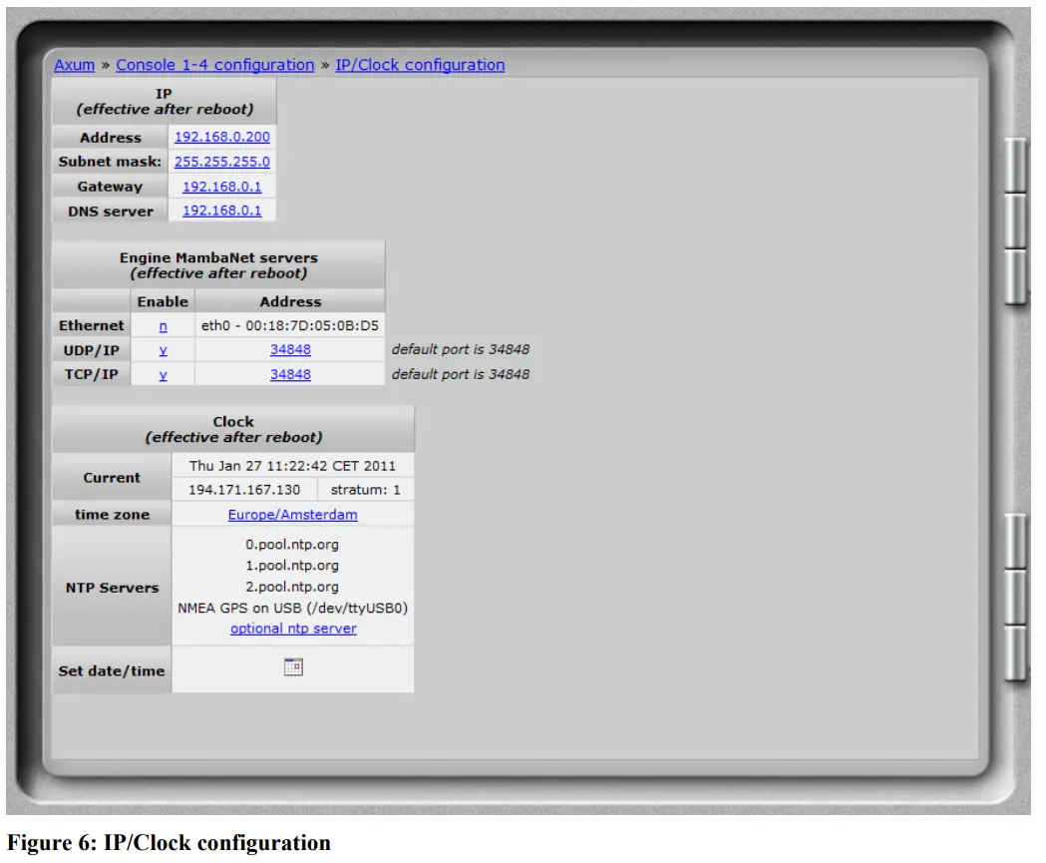
Task: Change the subnet mask 255.255.255.0
Action: 221,161
